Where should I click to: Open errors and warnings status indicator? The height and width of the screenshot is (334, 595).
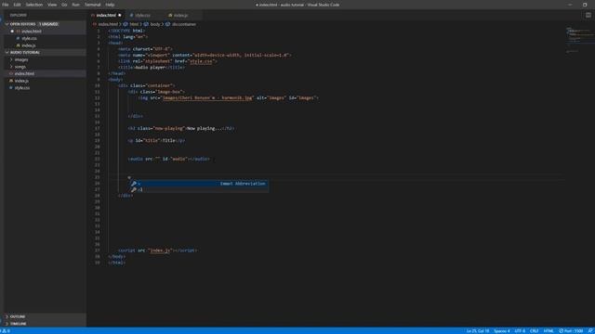tap(6, 331)
